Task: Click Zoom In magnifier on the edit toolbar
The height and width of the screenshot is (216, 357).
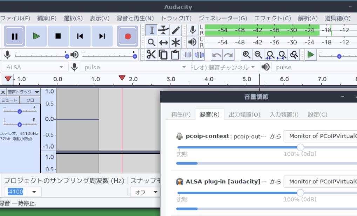Action: (247, 55)
